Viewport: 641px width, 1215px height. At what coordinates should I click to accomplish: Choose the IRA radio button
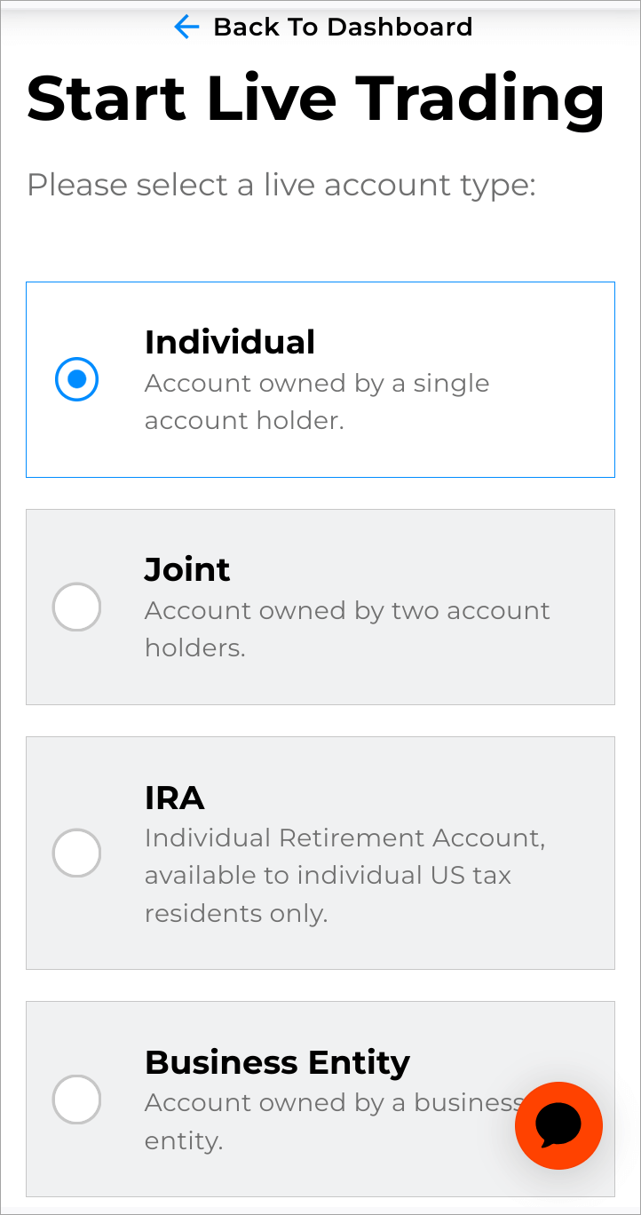coord(76,853)
